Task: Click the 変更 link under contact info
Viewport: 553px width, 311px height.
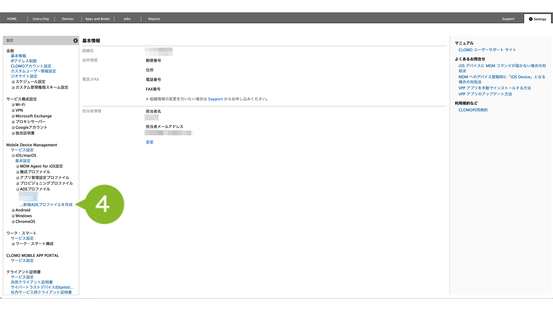Action: click(150, 142)
